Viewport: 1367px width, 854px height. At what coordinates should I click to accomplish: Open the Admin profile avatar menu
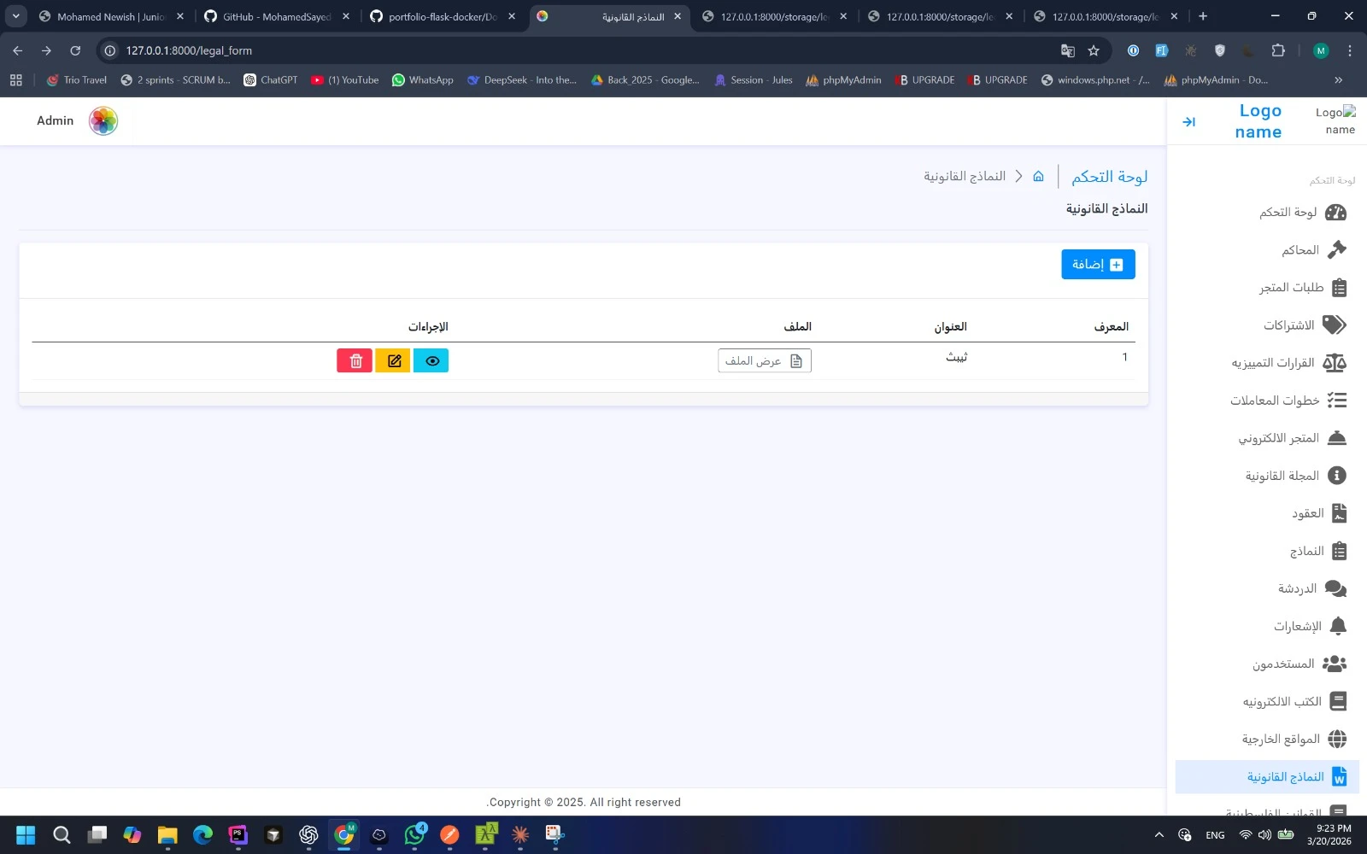tap(103, 121)
